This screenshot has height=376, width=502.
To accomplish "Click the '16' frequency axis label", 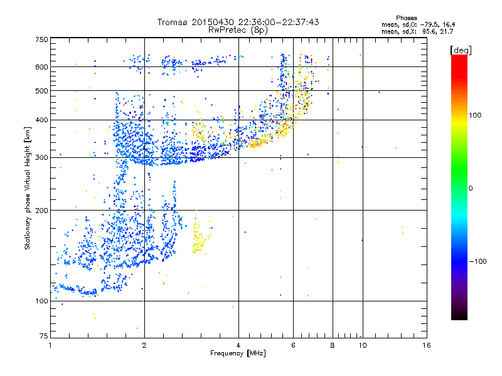I will (x=427, y=345).
